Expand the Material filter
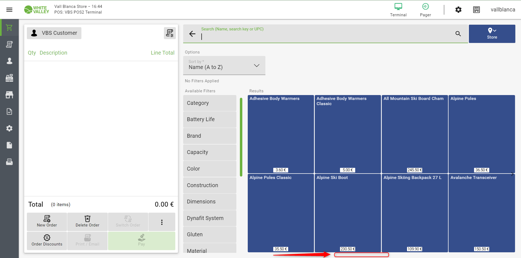Viewport: 521px width, 258px height. 209,248
